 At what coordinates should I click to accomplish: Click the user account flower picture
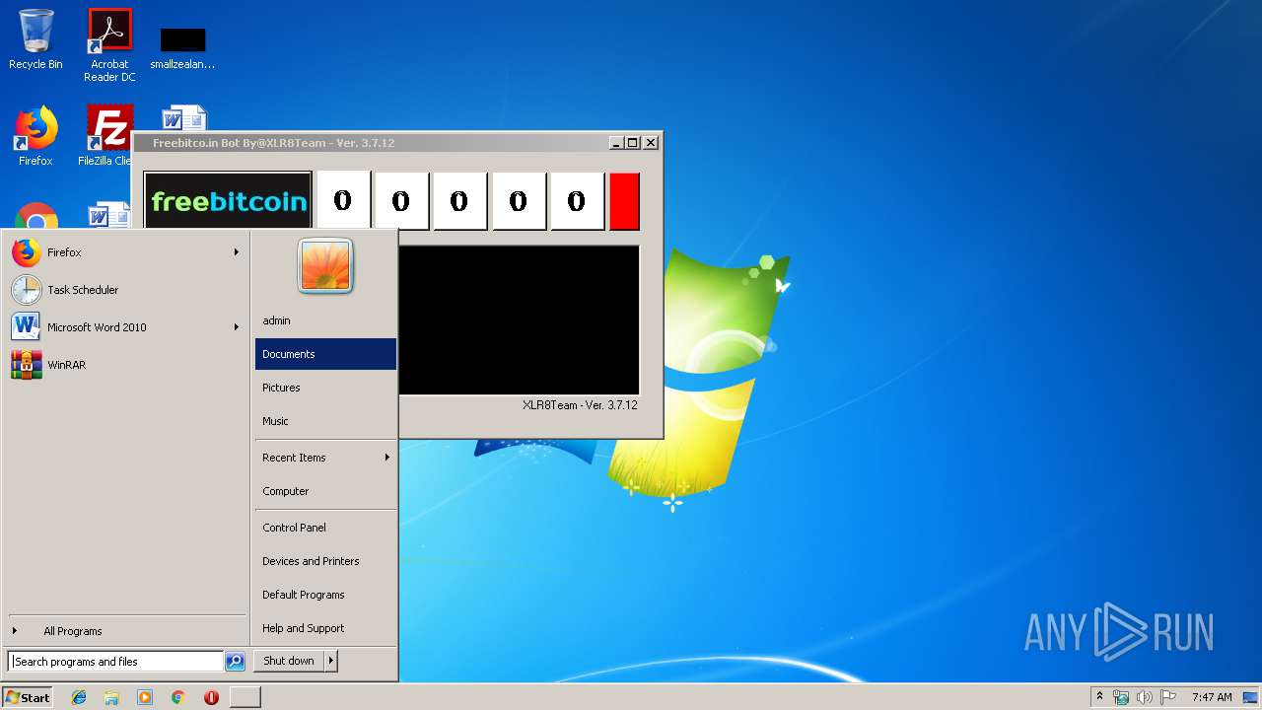[325, 265]
